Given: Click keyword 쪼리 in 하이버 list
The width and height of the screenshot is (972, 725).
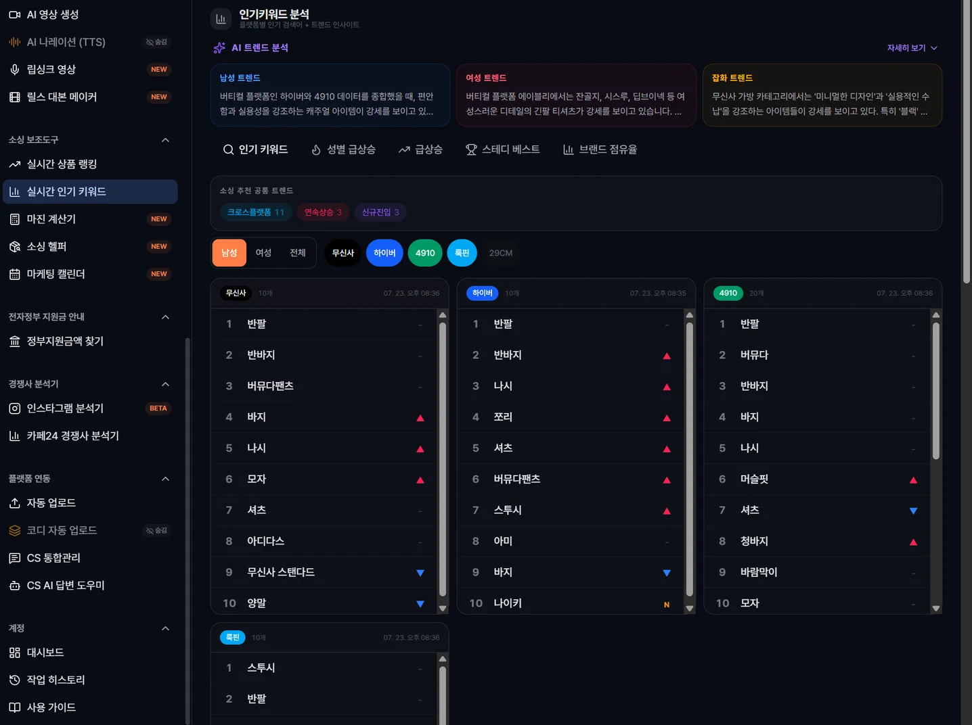Looking at the screenshot, I should tap(503, 417).
